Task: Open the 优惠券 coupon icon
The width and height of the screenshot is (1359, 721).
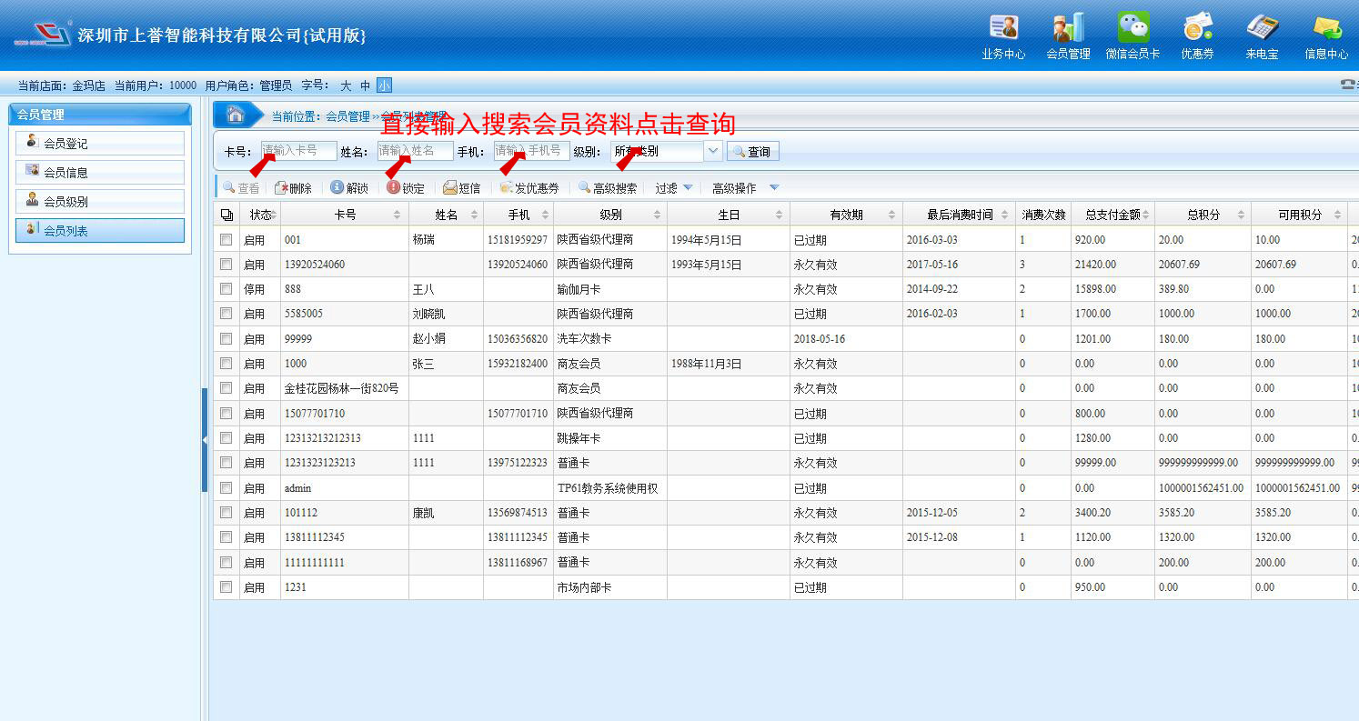Action: 1197,28
